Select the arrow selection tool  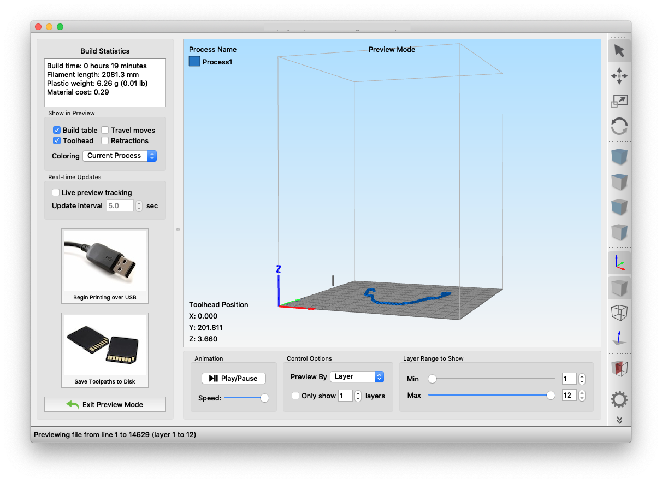click(619, 51)
